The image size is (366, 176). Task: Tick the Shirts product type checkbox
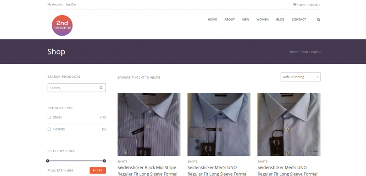click(x=49, y=117)
